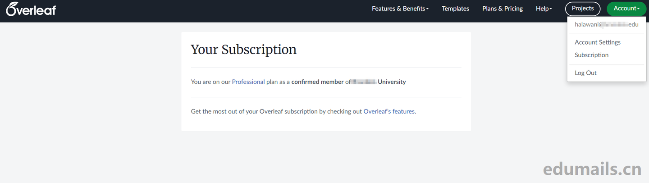Collapse the green Account dropdown

click(626, 9)
